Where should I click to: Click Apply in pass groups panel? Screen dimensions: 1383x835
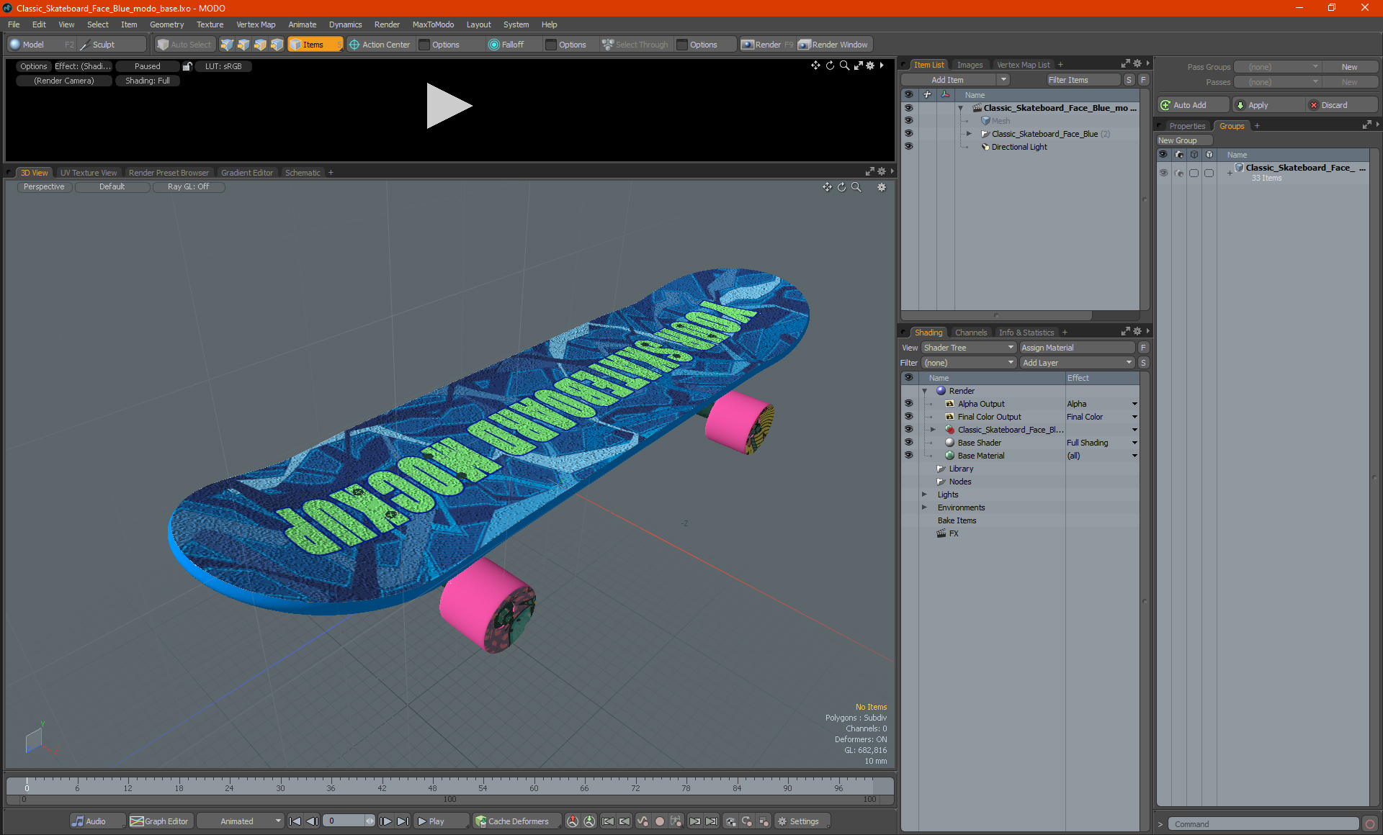point(1267,105)
